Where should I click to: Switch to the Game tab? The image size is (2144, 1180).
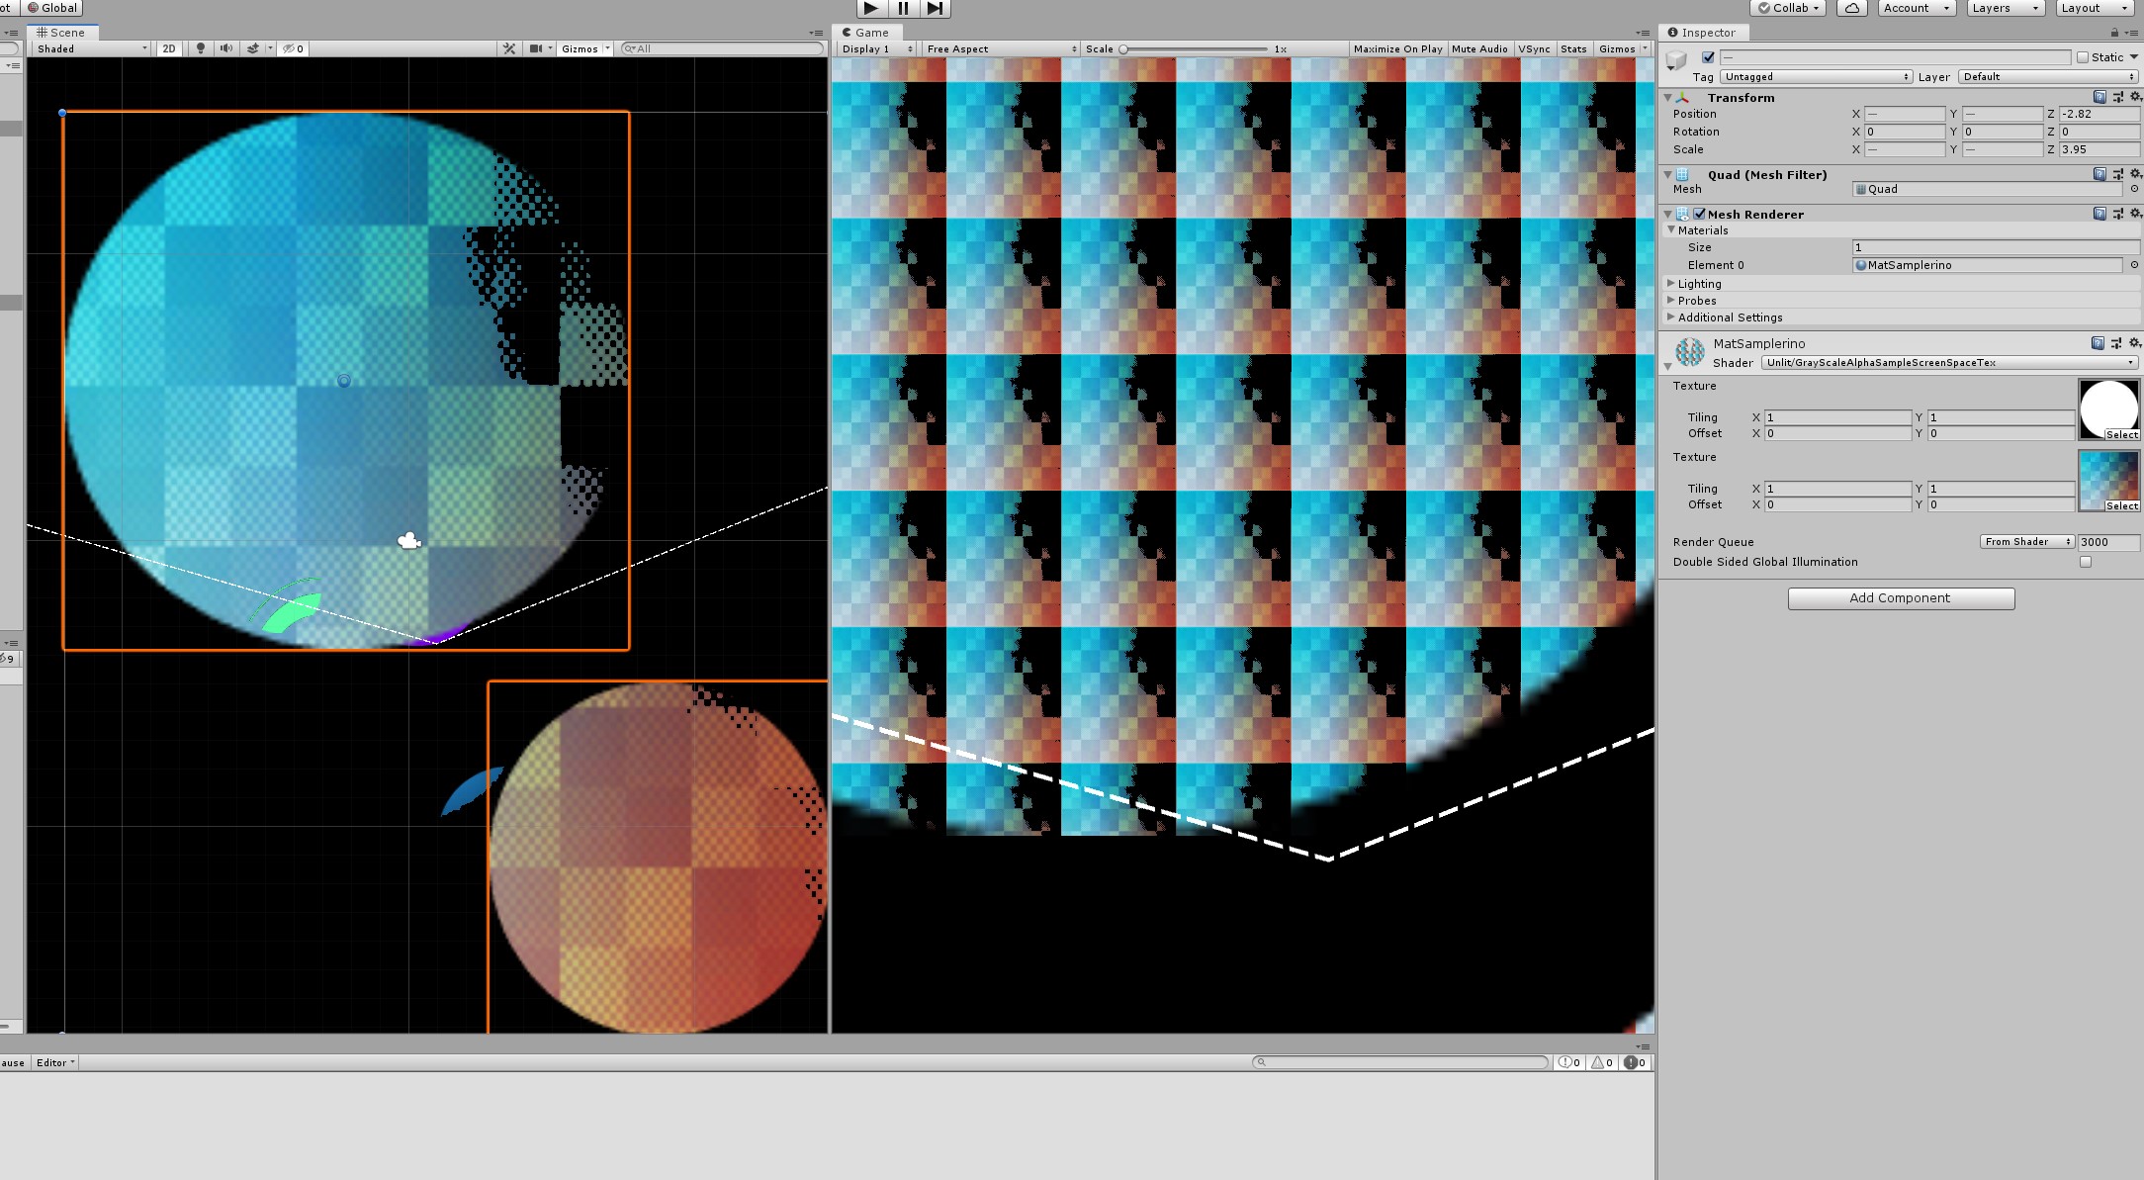[x=868, y=32]
